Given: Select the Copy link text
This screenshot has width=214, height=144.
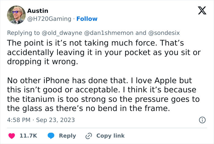Looking at the screenshot, I should pos(110,136).
